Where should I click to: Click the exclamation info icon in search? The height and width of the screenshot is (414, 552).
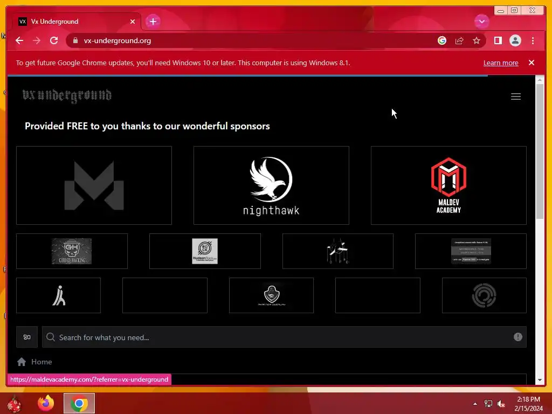(x=517, y=337)
